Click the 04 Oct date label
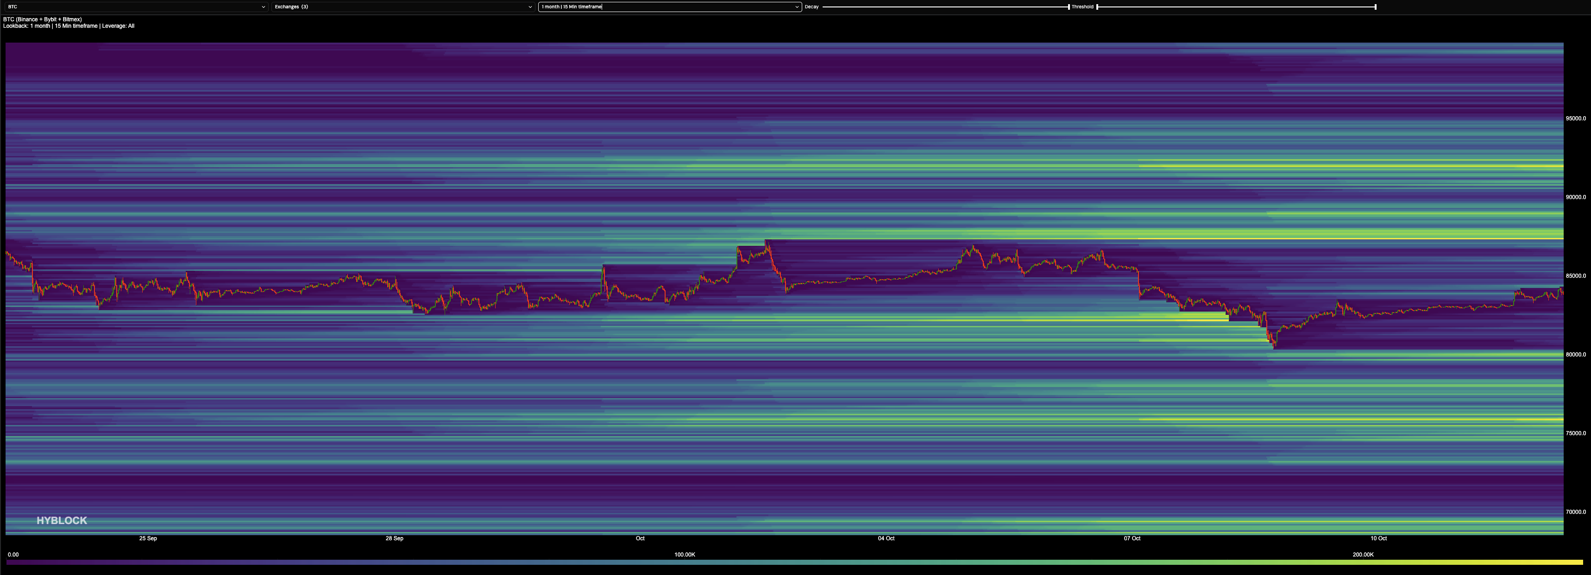The width and height of the screenshot is (1591, 575). click(x=887, y=538)
